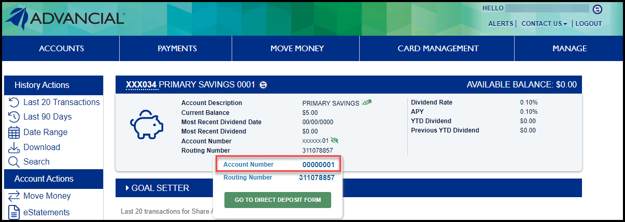
Task: Click the Move Money arrows icon in sidebar
Action: [x=14, y=196]
